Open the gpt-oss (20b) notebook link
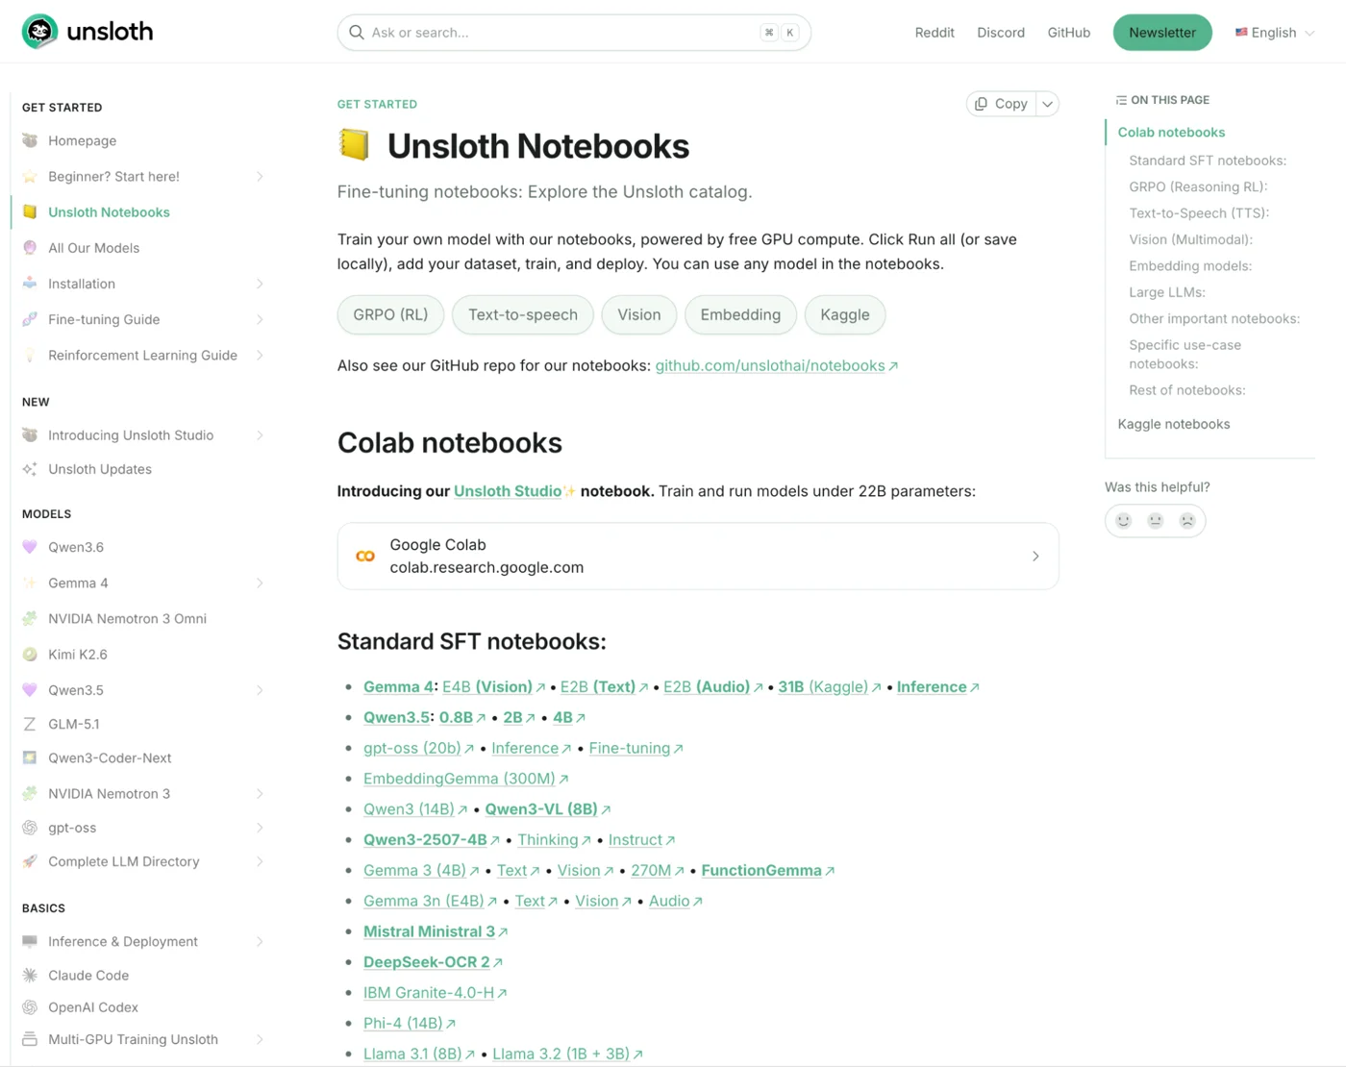The height and width of the screenshot is (1067, 1346). (x=419, y=749)
